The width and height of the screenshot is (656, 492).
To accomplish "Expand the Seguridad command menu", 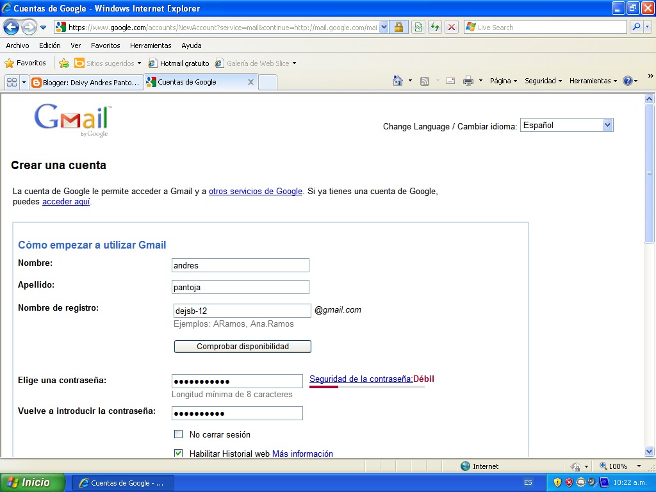I will pyautogui.click(x=543, y=81).
